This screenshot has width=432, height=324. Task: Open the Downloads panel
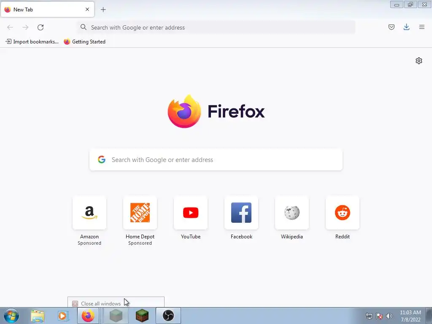click(406, 27)
